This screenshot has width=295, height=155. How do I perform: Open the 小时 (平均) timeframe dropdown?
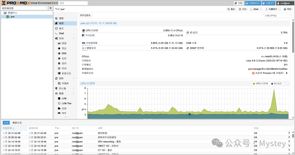(278, 16)
